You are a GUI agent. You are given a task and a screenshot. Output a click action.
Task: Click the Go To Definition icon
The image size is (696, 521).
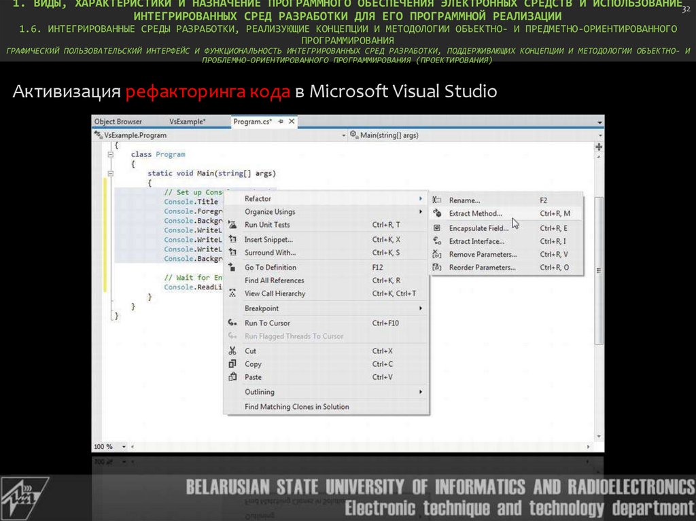click(x=231, y=267)
